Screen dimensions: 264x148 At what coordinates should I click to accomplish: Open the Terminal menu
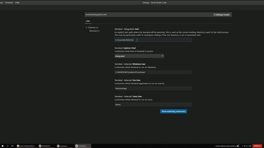[9, 2]
